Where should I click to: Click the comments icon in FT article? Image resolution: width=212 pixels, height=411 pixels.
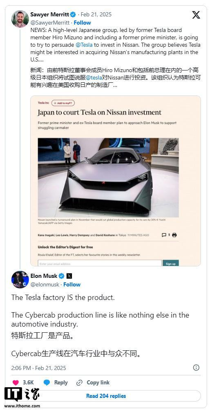(164, 235)
